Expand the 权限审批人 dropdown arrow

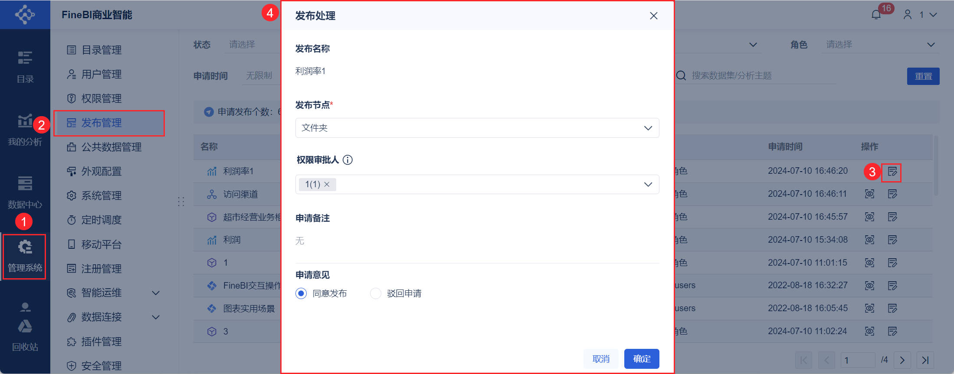point(648,185)
